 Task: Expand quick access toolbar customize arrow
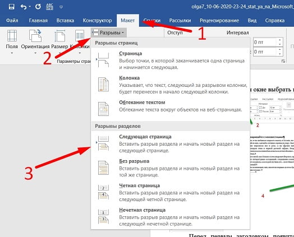61,7
